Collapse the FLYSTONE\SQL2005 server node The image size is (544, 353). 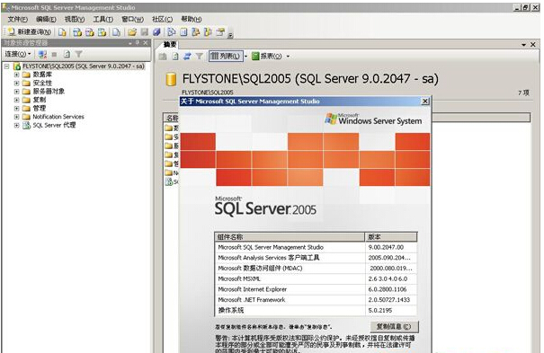tap(6, 66)
